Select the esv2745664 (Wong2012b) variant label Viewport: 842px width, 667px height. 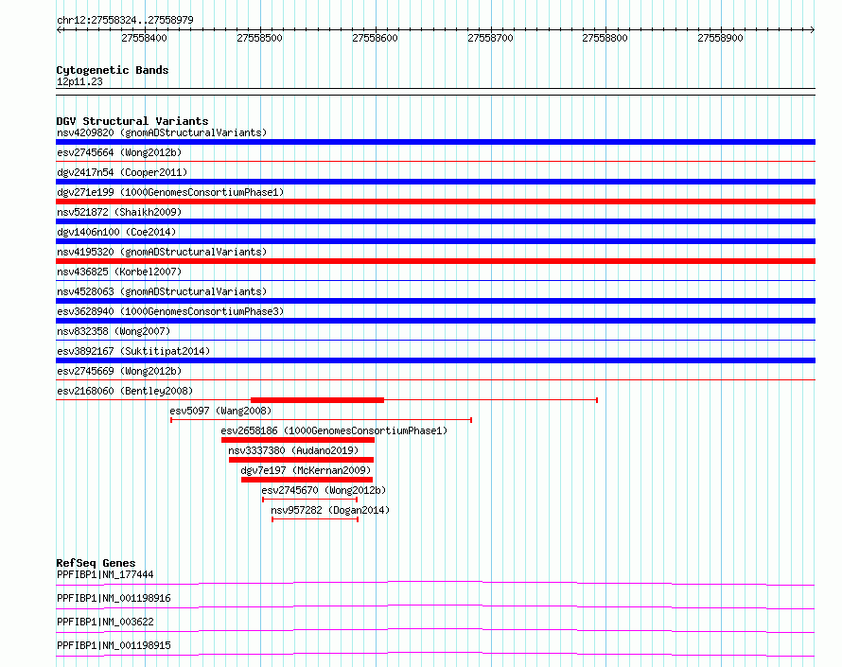(x=119, y=152)
